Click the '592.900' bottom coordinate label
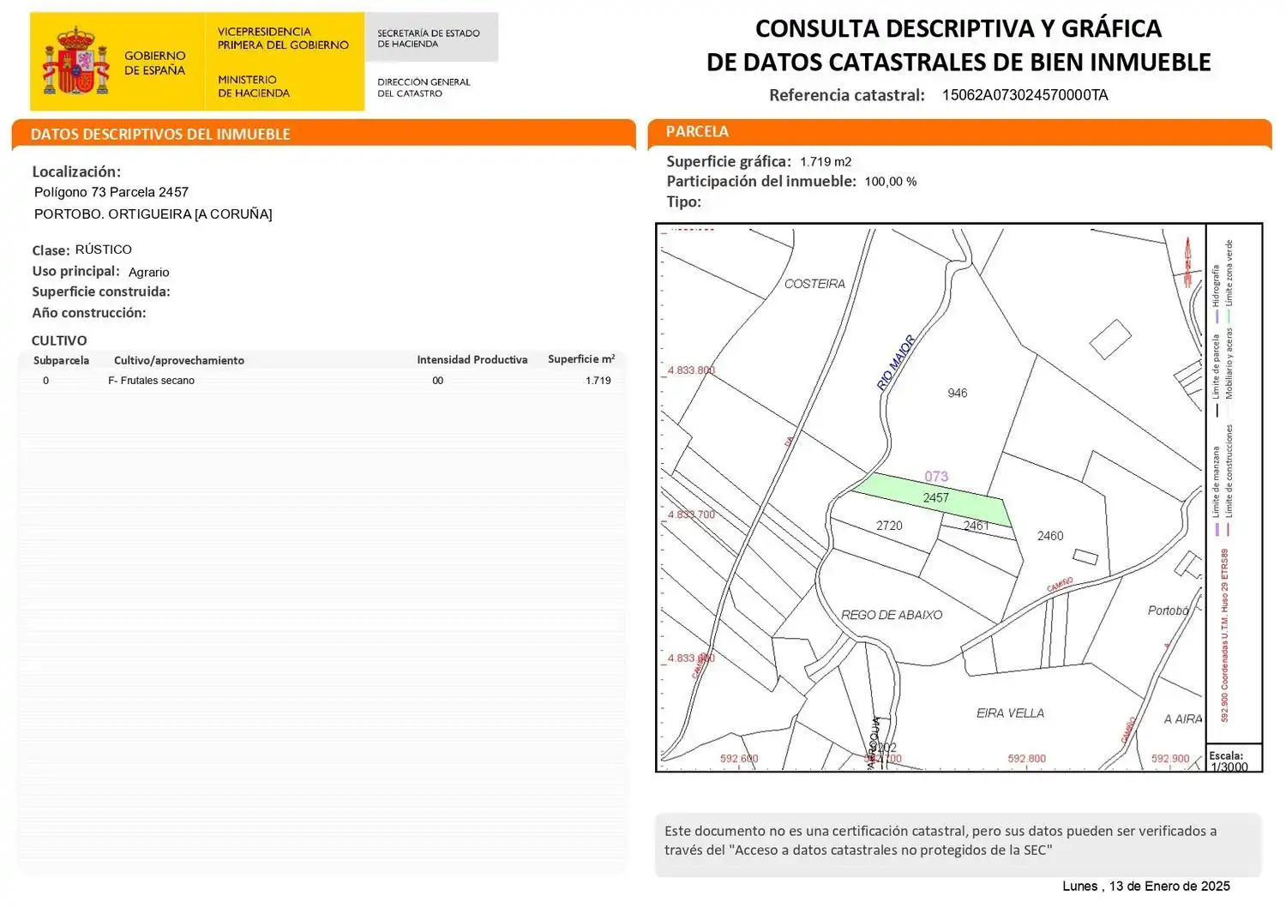This screenshot has width=1286, height=908. [x=1170, y=759]
